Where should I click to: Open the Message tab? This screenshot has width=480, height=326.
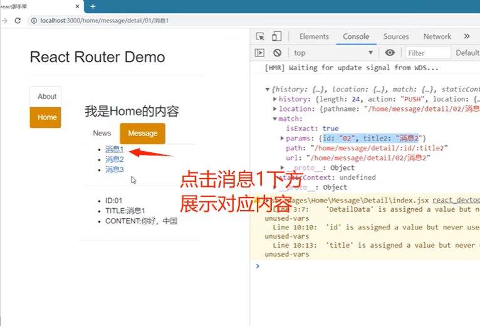143,134
